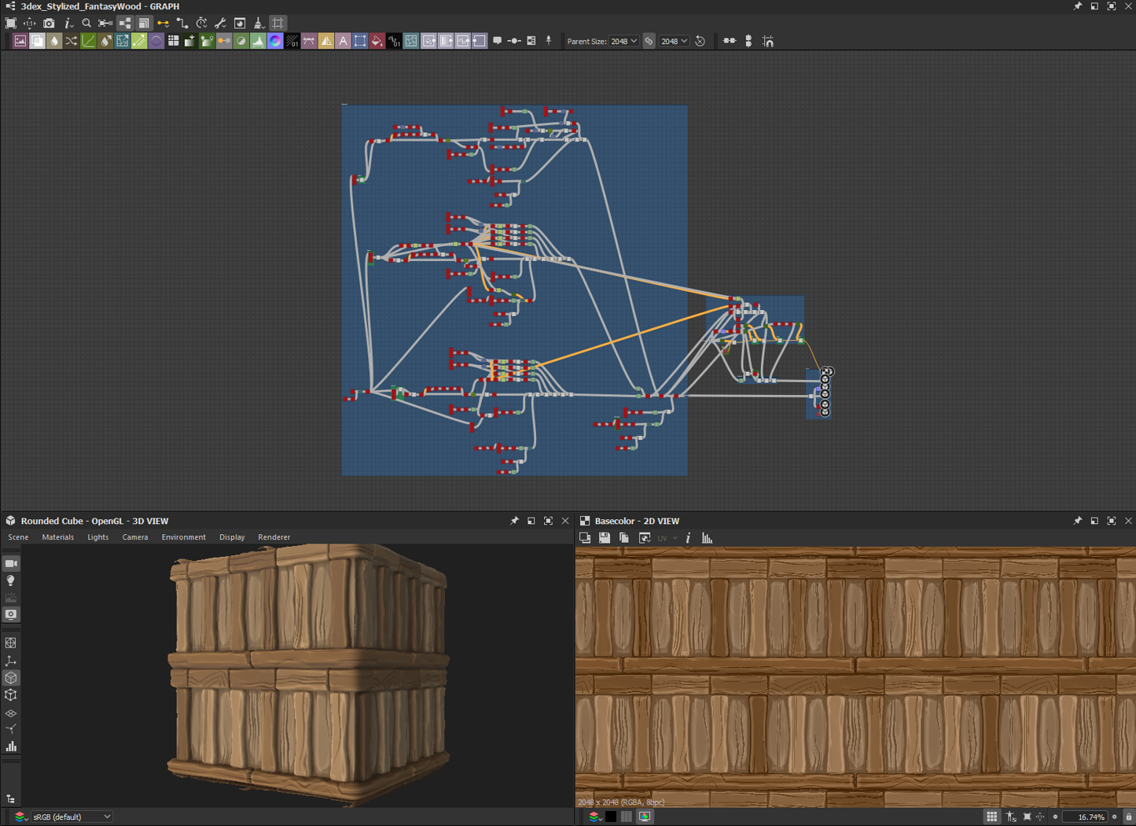Toggle the zoom lock in 2D view
Viewport: 1136px width, 826px height.
pos(1128,817)
